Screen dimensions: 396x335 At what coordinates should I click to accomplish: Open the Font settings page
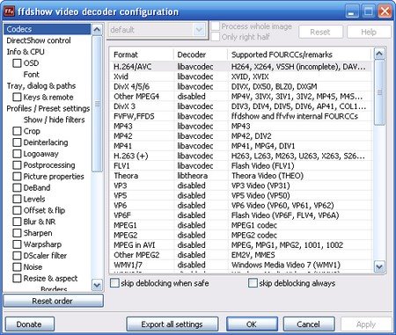[x=31, y=75]
